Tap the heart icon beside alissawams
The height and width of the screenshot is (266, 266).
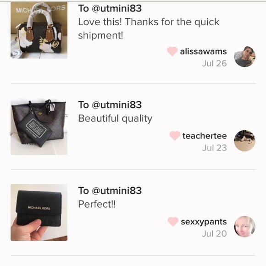click(x=172, y=51)
